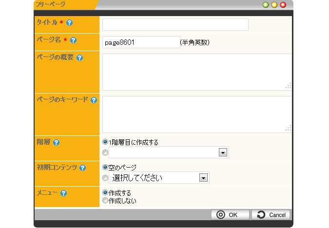The image size is (329, 228).
Task: Click the (半角英数) hint text
Action: pos(194,42)
